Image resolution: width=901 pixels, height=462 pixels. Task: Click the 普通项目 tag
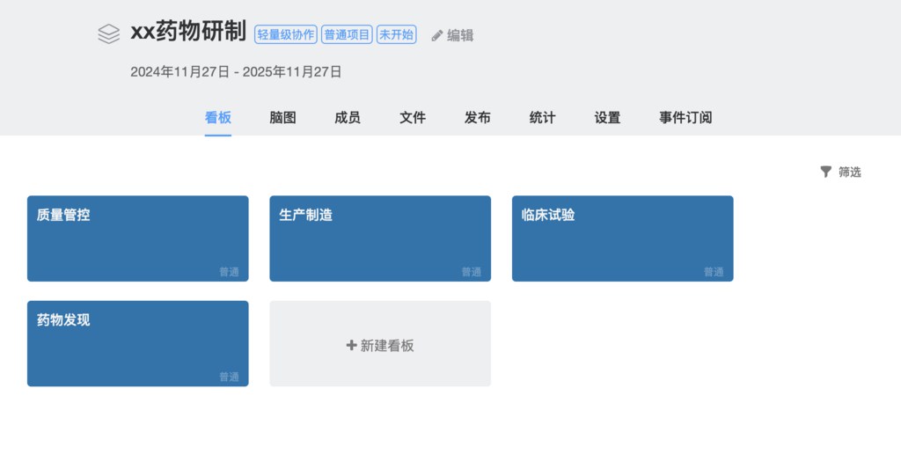(347, 35)
